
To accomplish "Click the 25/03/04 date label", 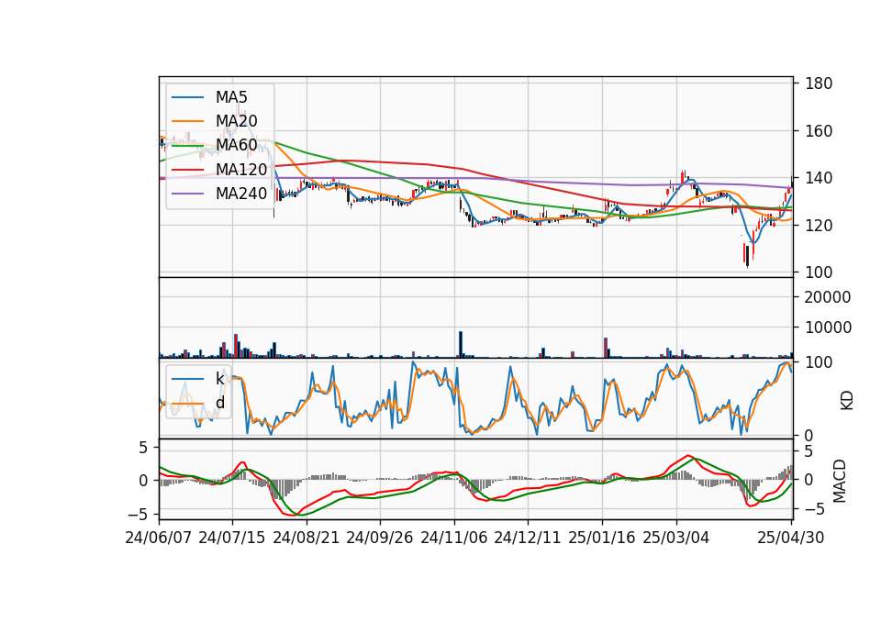I will (676, 538).
